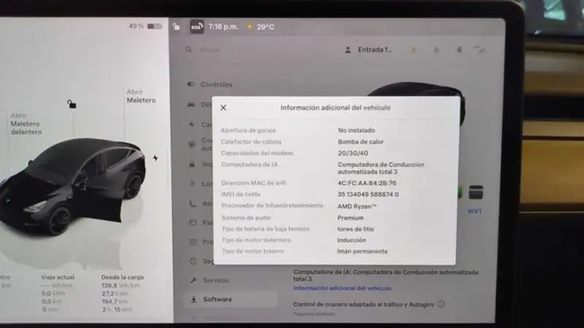This screenshot has height=328, width=584.
Task: Tap the Bluetooth icon
Action: point(459,50)
